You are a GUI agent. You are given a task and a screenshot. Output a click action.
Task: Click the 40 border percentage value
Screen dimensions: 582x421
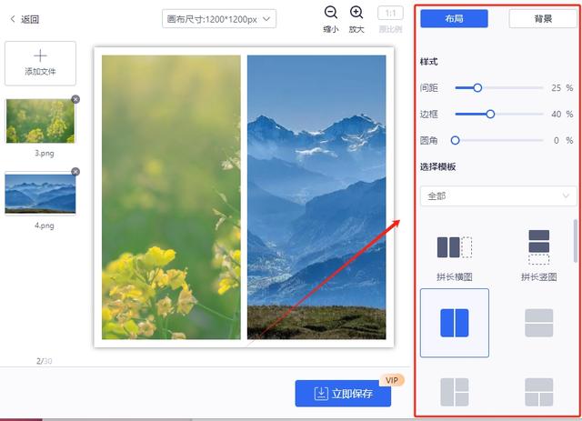556,114
